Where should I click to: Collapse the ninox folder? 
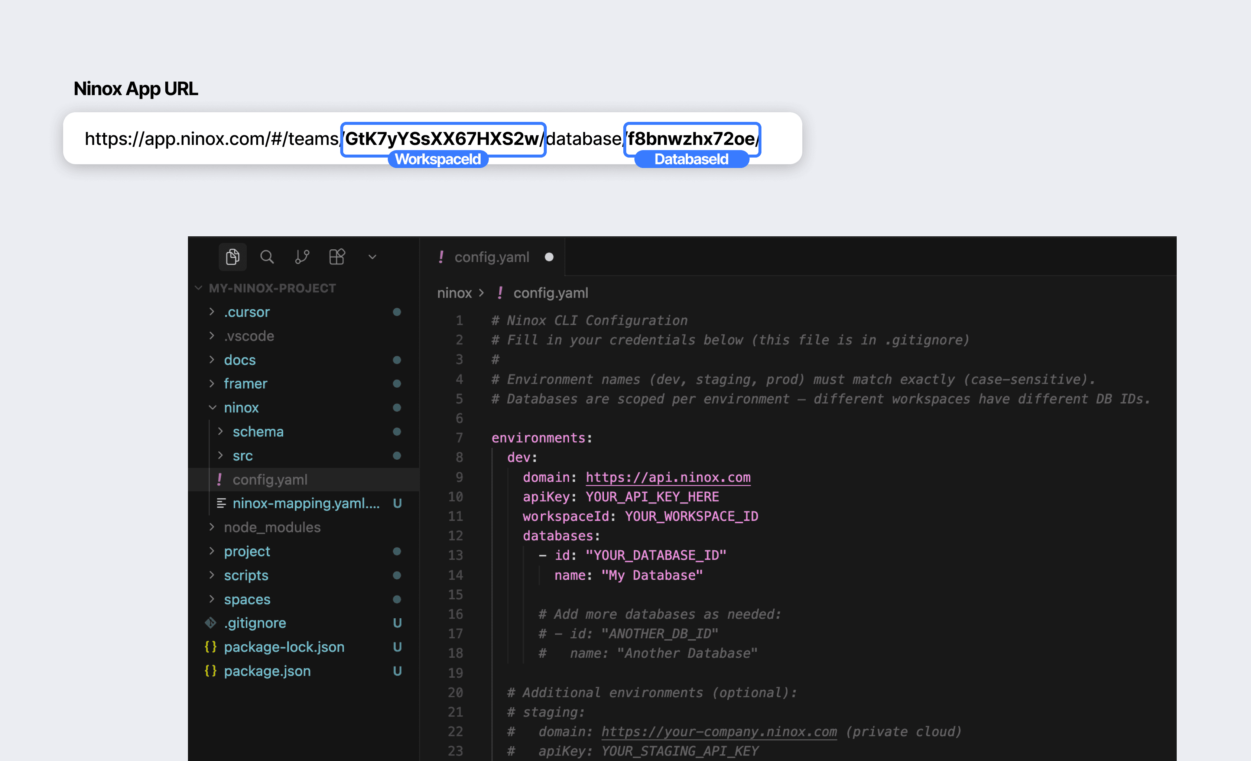pos(212,407)
